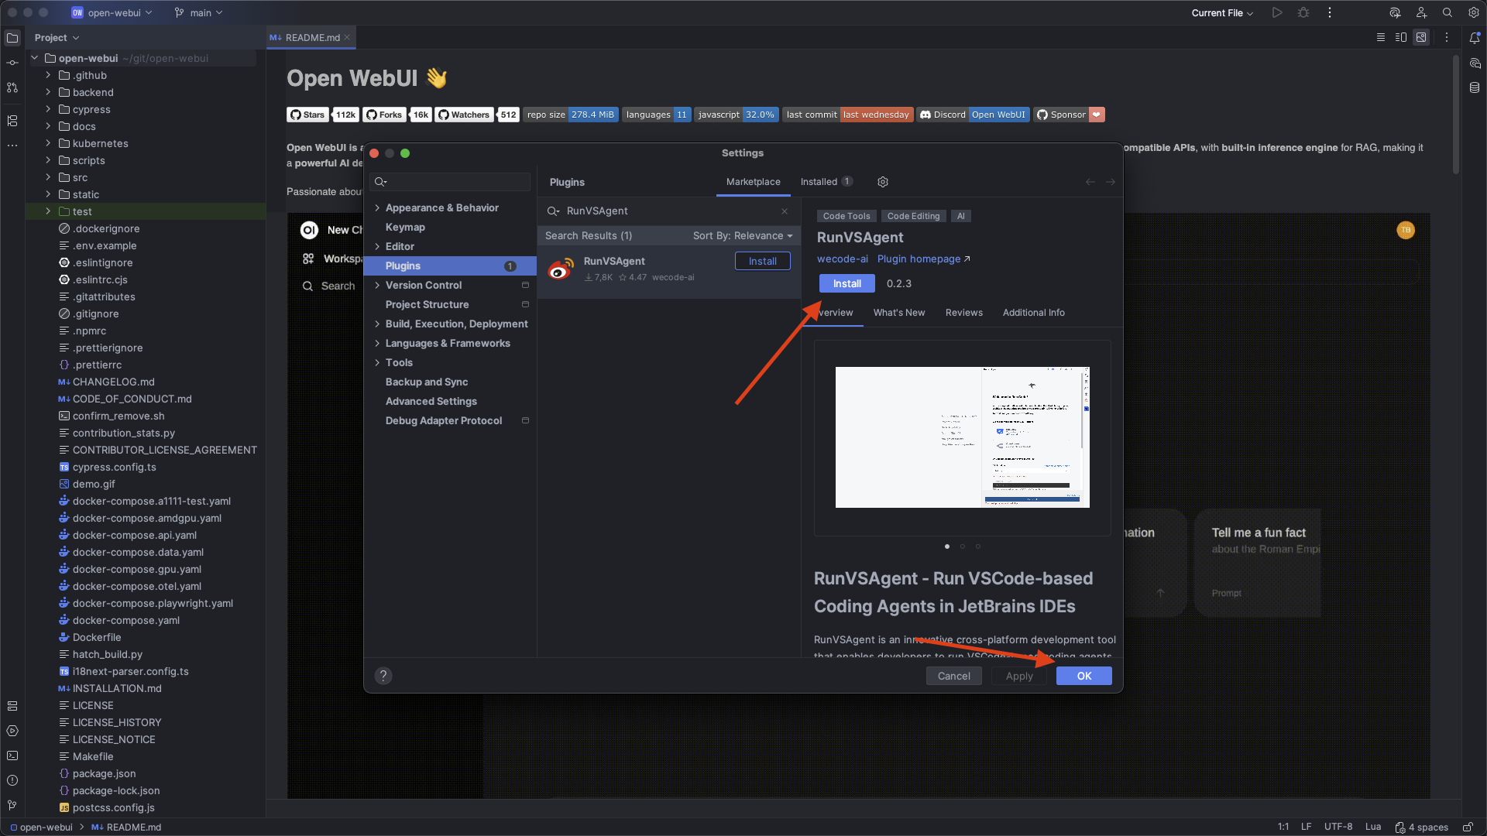This screenshot has width=1487, height=836.
Task: Change UTF-8 file encoding in status bar
Action: pyautogui.click(x=1338, y=827)
